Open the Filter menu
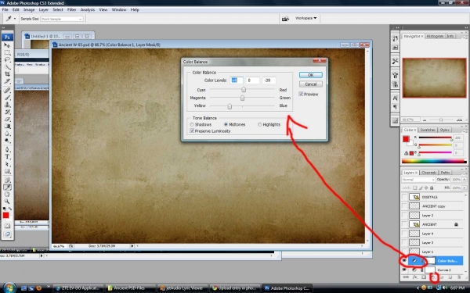 click(71, 9)
